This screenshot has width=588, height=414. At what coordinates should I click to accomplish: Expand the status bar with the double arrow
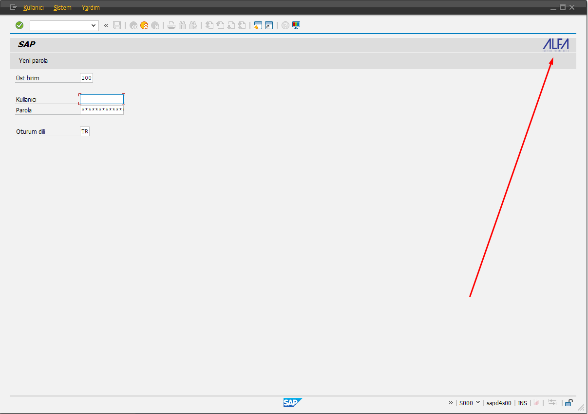tap(451, 403)
